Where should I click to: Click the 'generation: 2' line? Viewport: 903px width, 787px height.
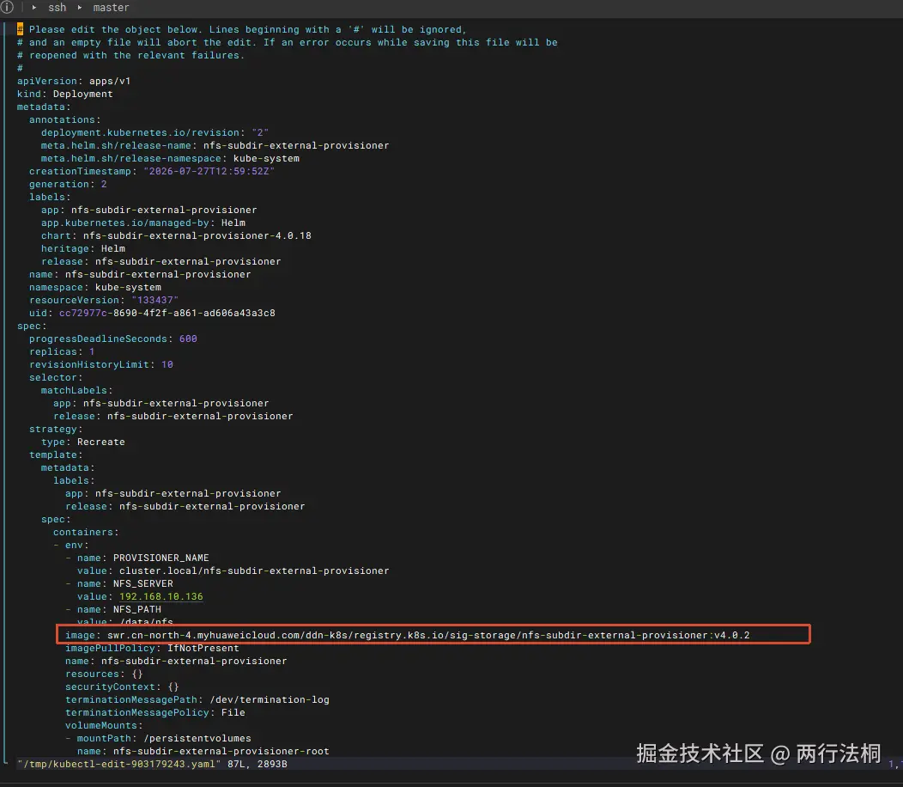[x=68, y=185]
